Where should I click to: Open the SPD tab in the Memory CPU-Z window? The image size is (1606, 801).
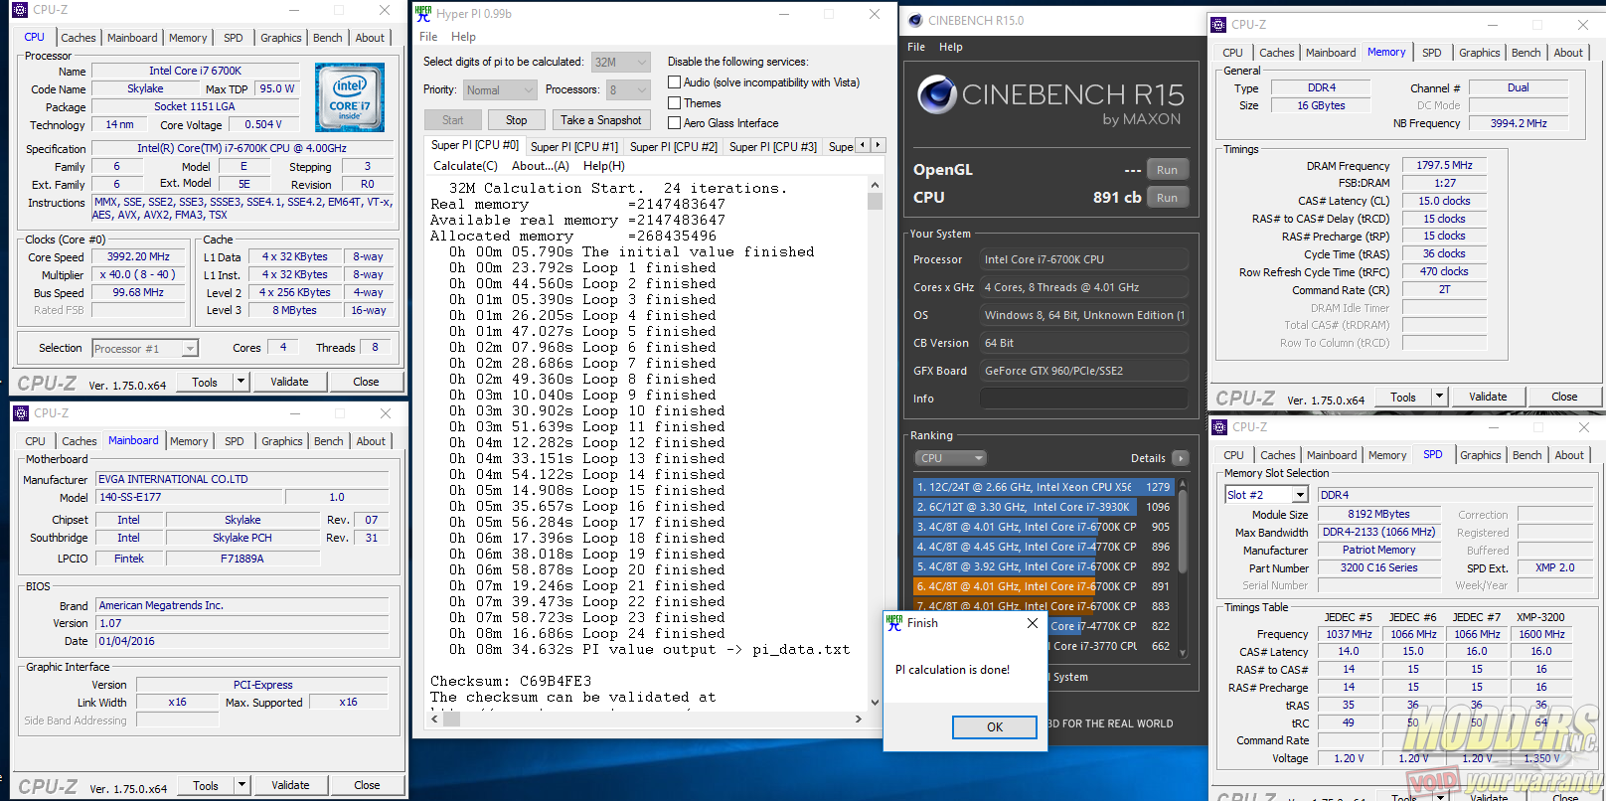click(1432, 53)
